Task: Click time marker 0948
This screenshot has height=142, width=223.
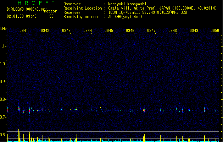Action: pyautogui.click(x=173, y=31)
